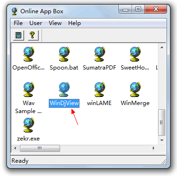Image resolution: width=177 pixels, height=176 pixels.
Task: Open the View menu
Action: [55, 23]
